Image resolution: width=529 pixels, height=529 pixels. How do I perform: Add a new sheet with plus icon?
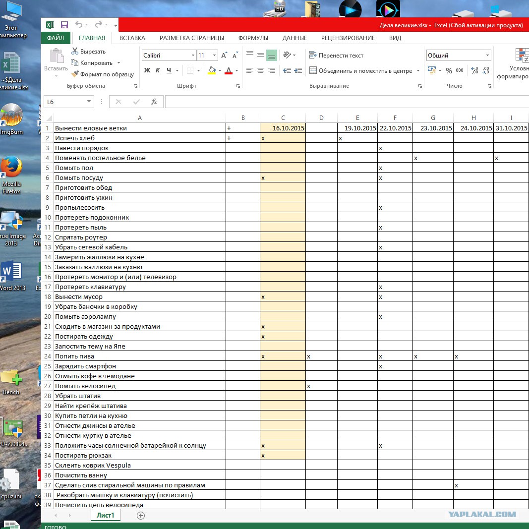pyautogui.click(x=141, y=515)
